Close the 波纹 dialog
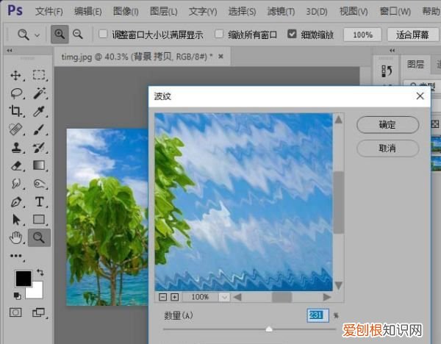Image resolution: width=441 pixels, height=344 pixels. (420, 96)
